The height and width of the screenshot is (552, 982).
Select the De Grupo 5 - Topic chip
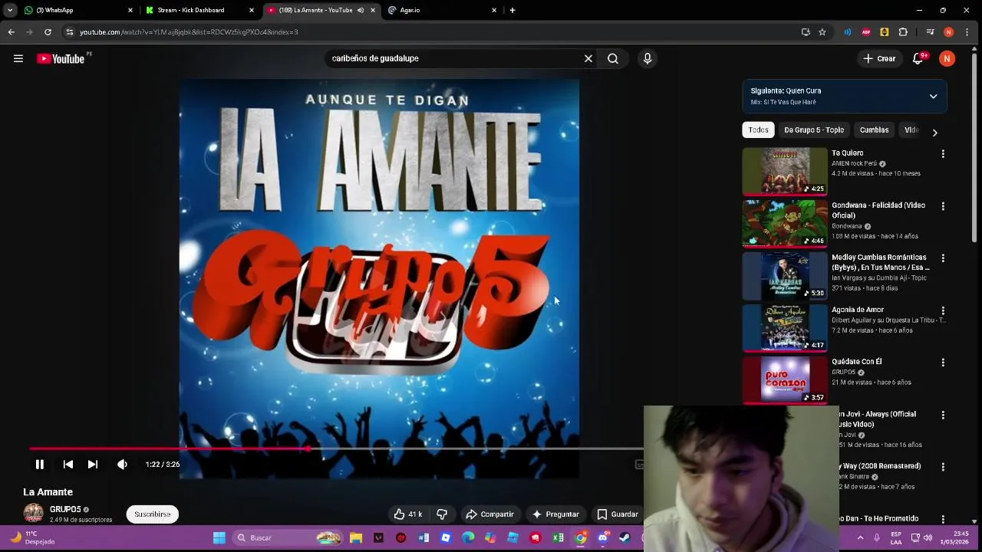tap(814, 130)
